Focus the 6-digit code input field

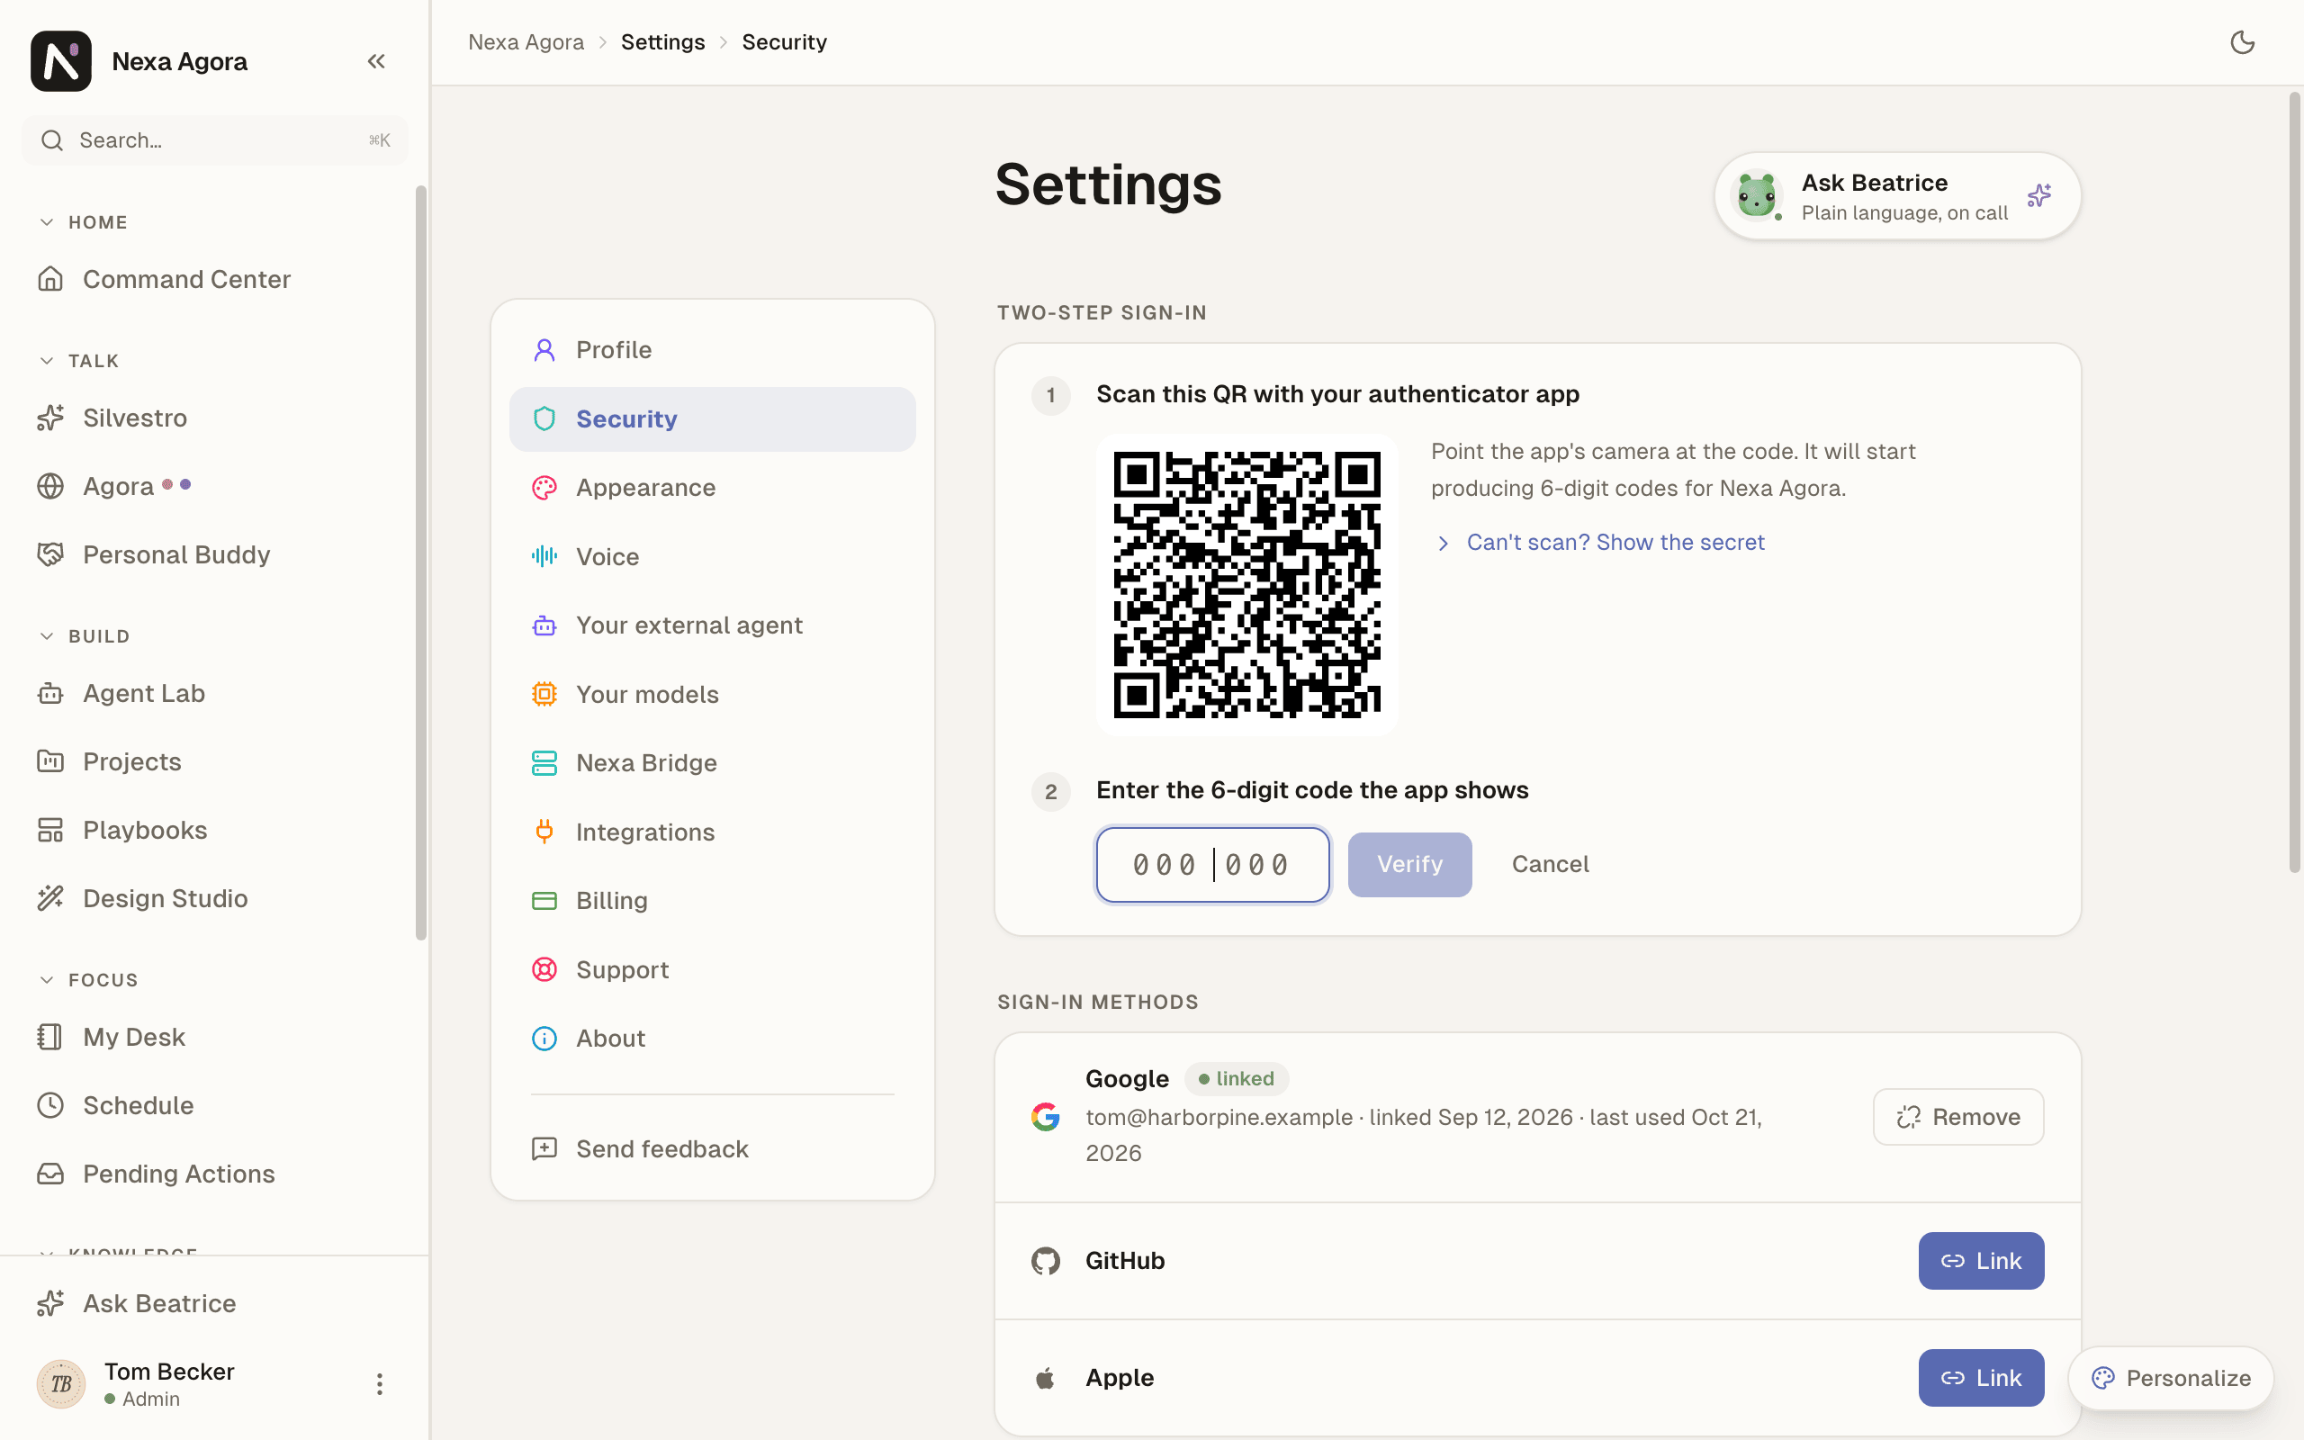point(1213,864)
